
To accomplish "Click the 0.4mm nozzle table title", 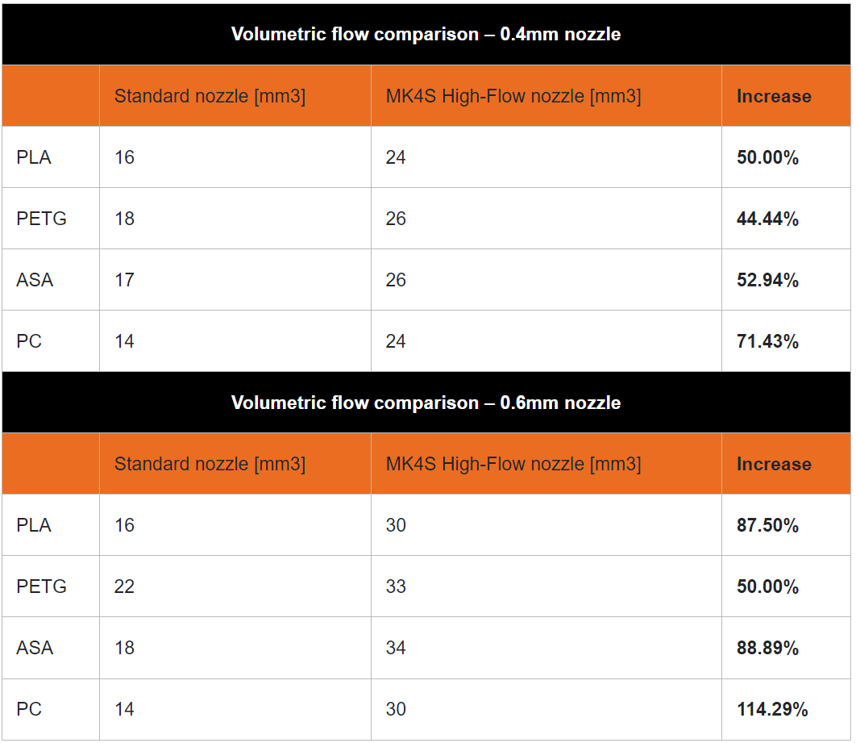I will coord(426,34).
